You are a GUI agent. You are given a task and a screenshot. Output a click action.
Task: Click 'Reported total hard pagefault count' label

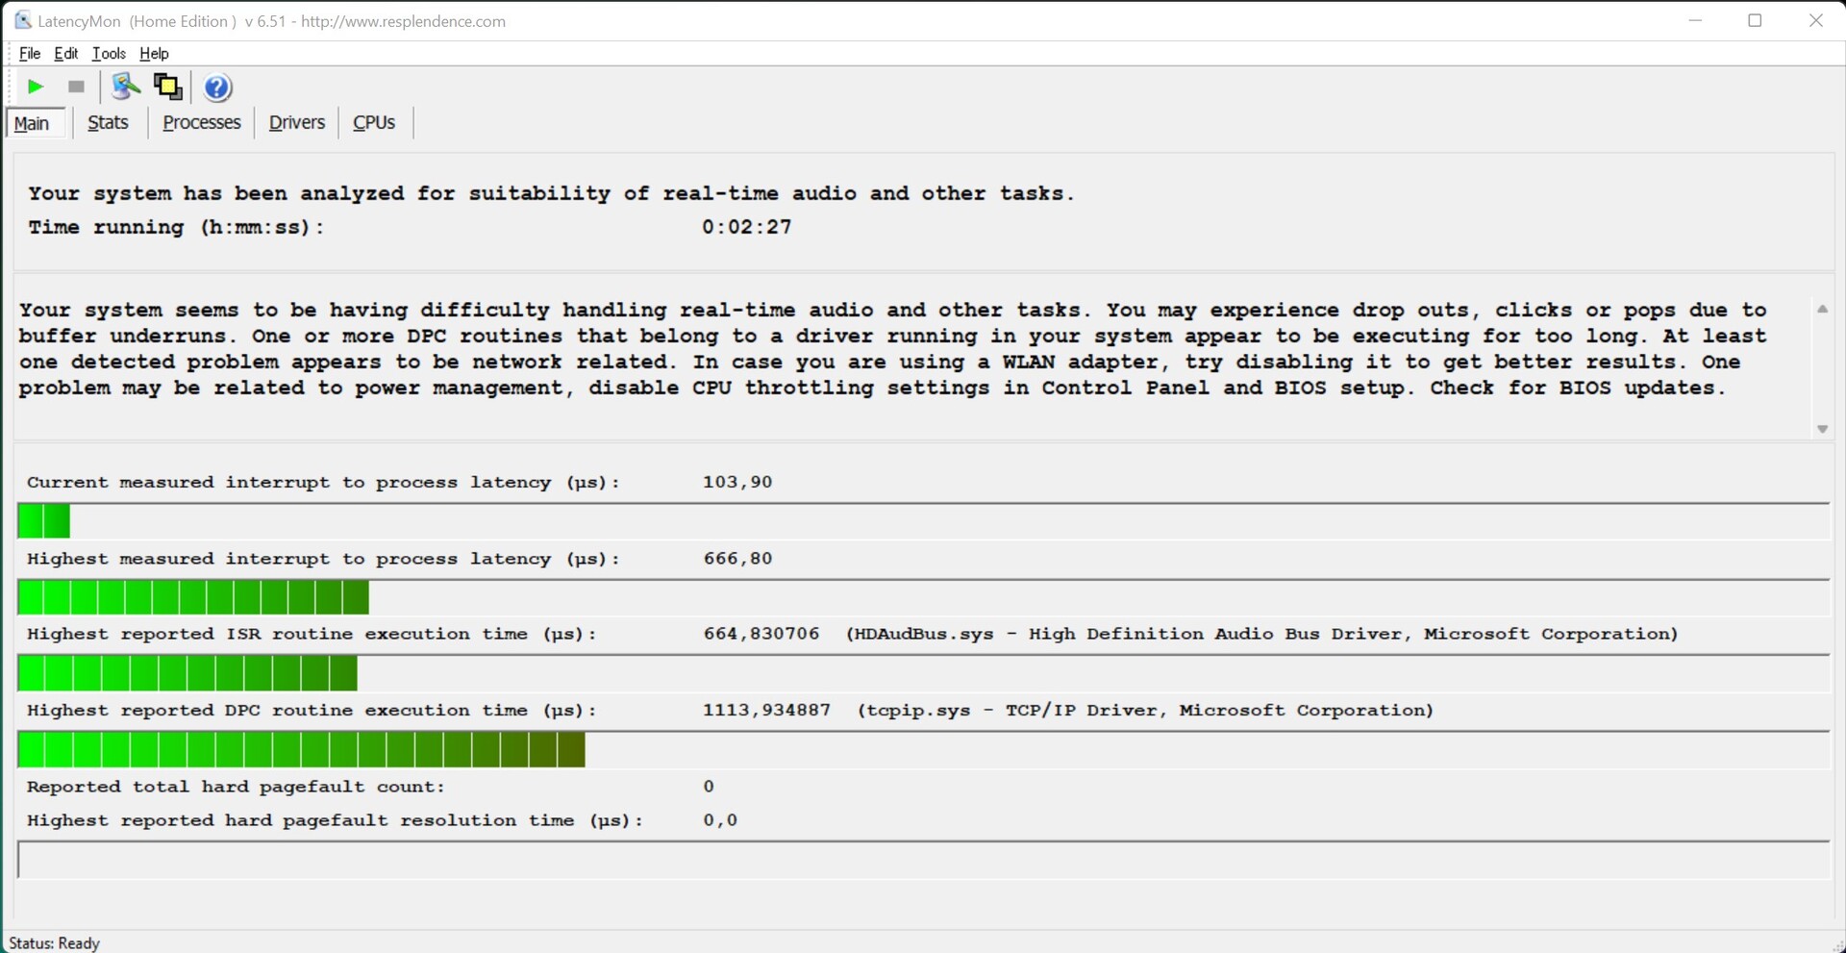tap(236, 787)
